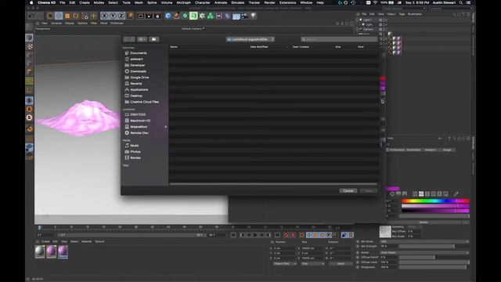Screen dimensions: 501x282
Task: Select the Live Selection tool
Action: [50, 16]
